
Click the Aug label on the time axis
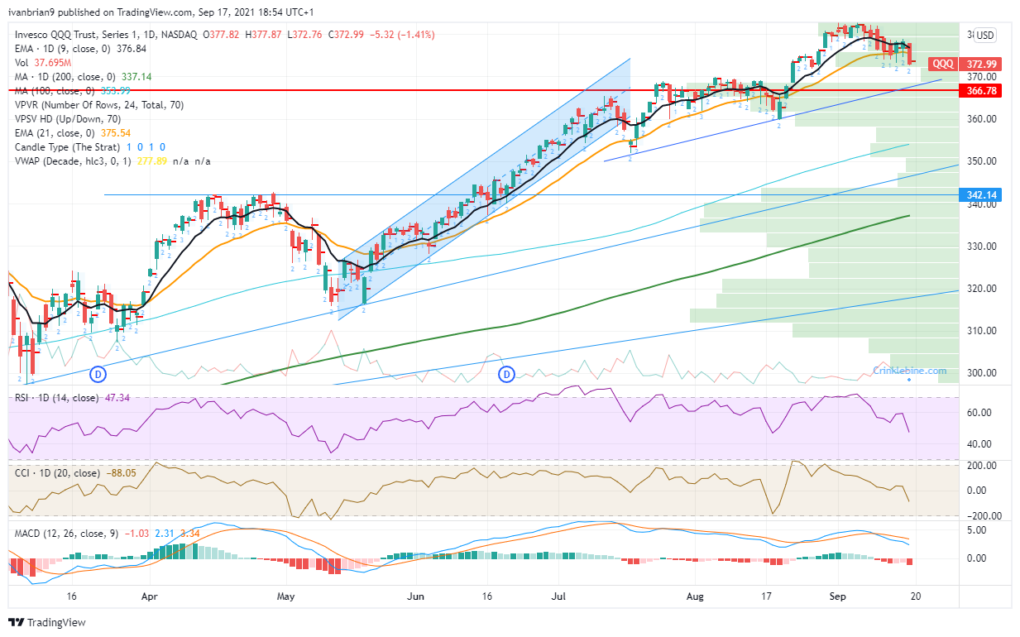(x=697, y=596)
